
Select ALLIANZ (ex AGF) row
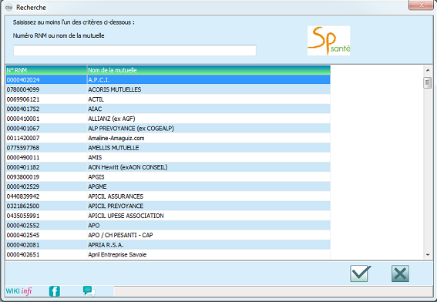168,119
